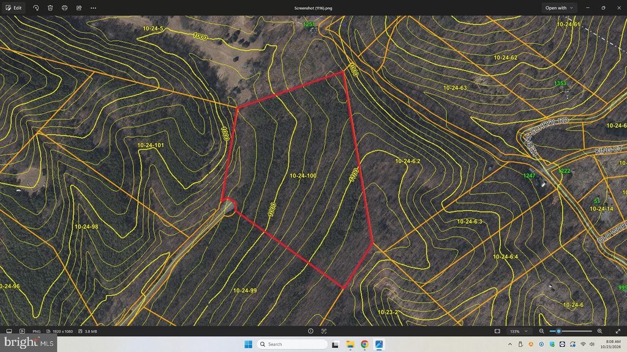The height and width of the screenshot is (352, 627).
Task: Click parcel label 10-24-6.4 on the map
Action: coord(505,257)
